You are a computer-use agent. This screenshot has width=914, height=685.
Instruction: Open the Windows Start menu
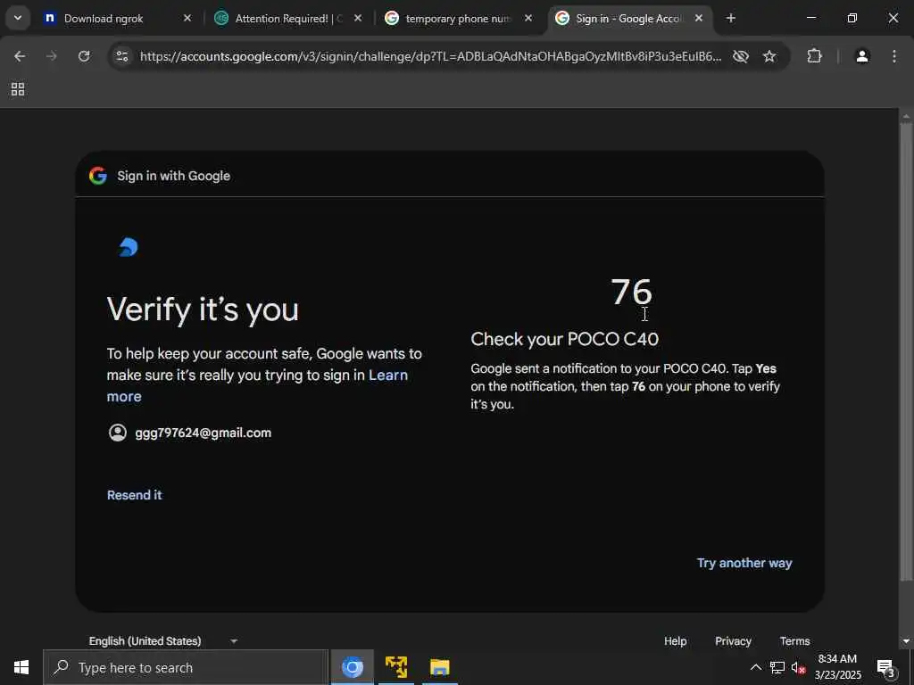coord(21,667)
